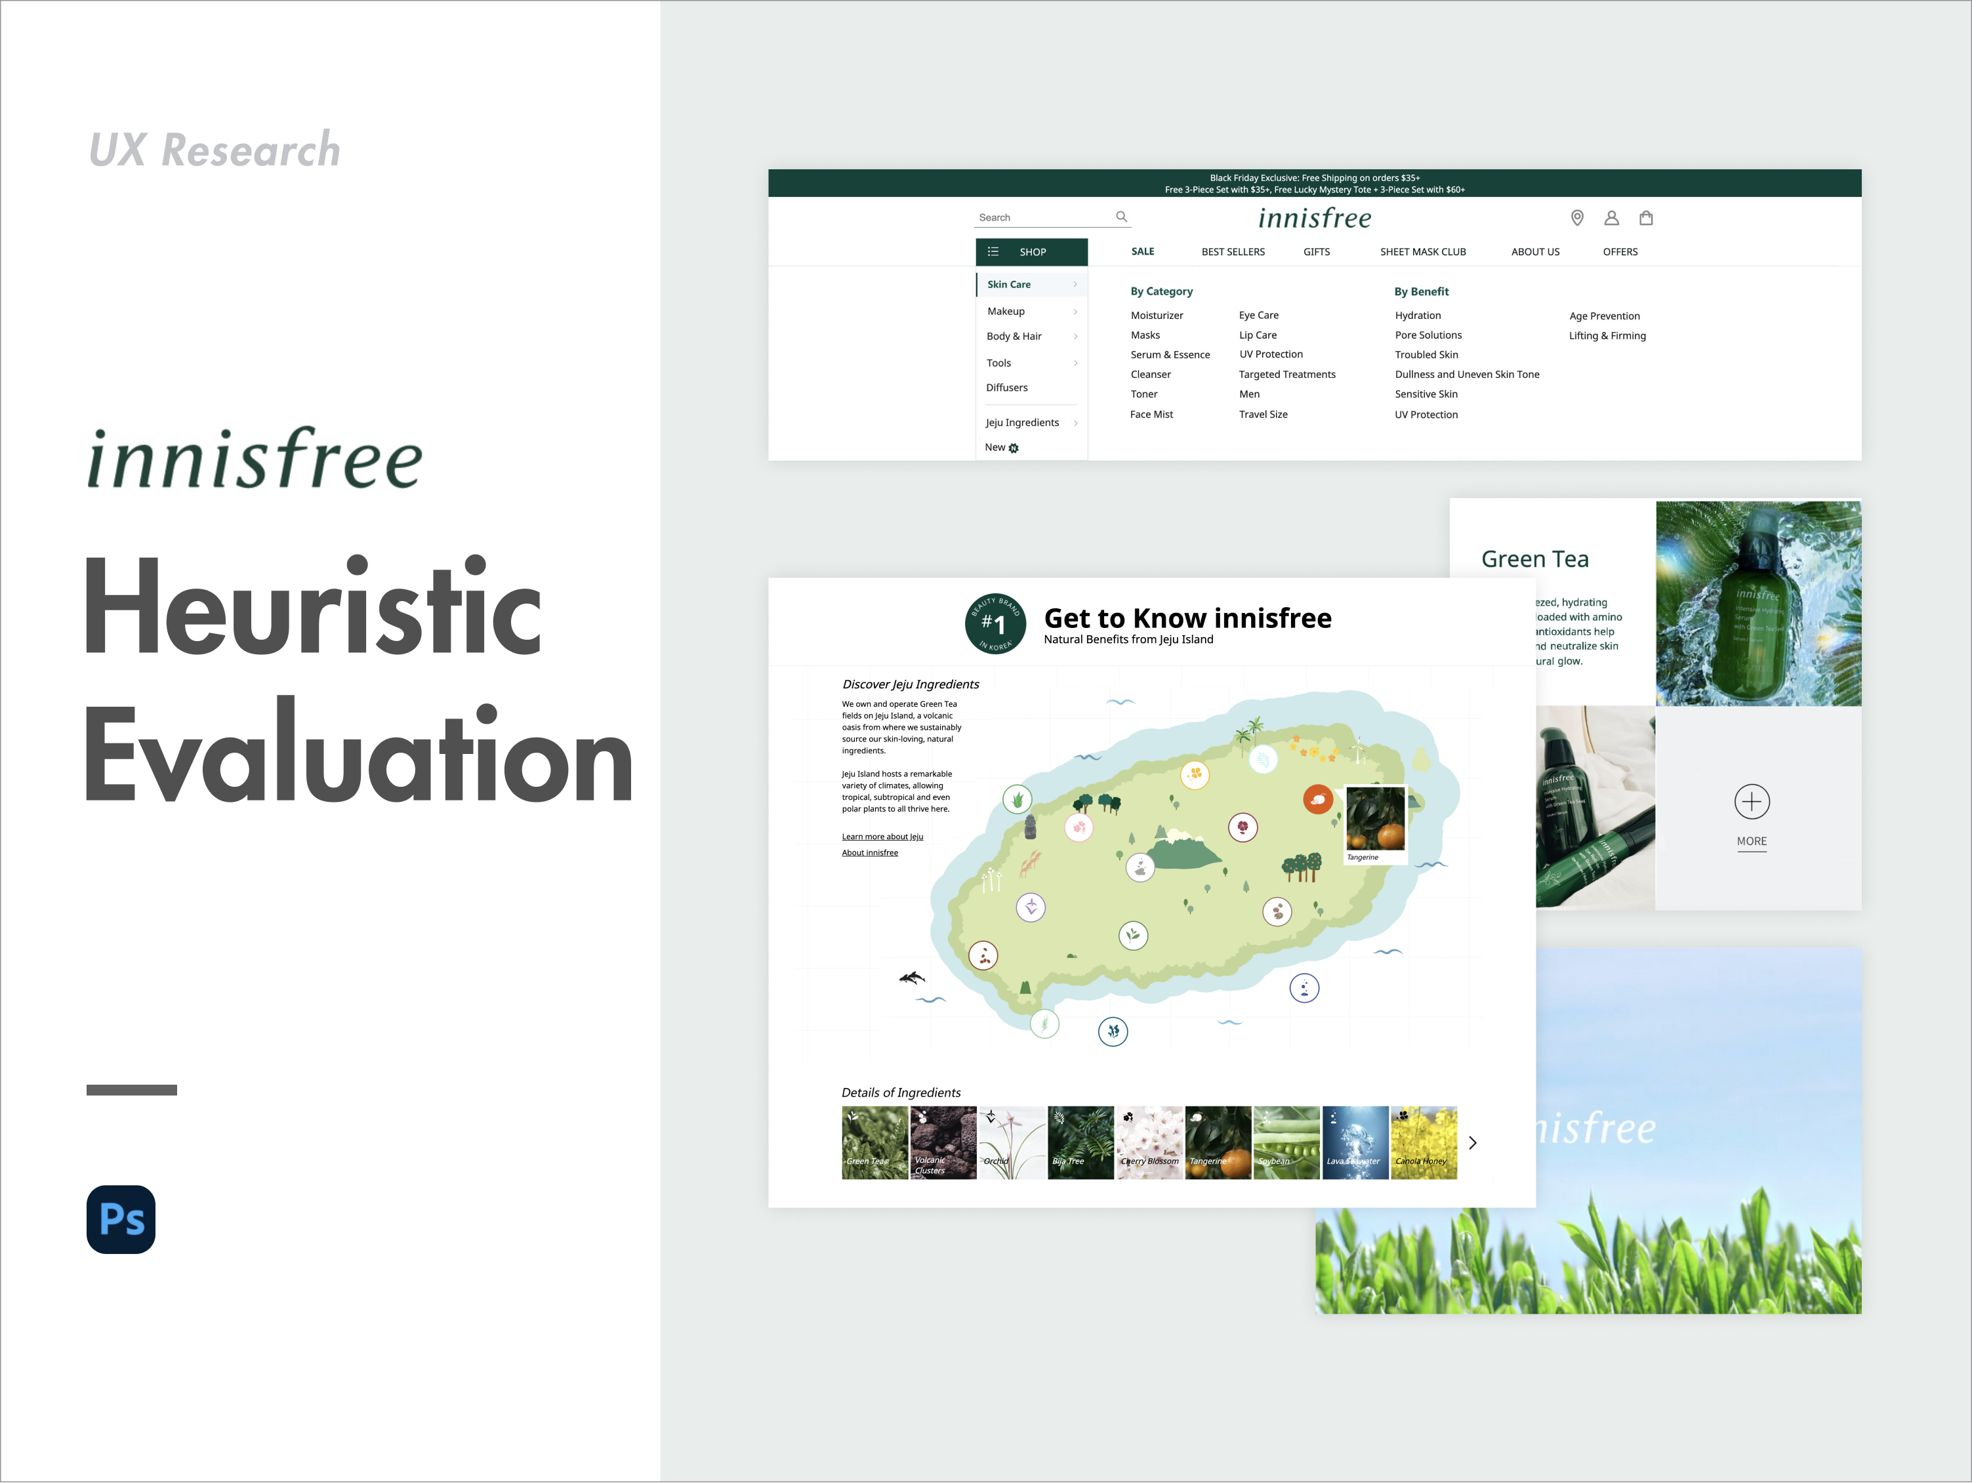Screen dimensions: 1972x1483
Task: Open the store locator pin icon
Action: point(1576,218)
